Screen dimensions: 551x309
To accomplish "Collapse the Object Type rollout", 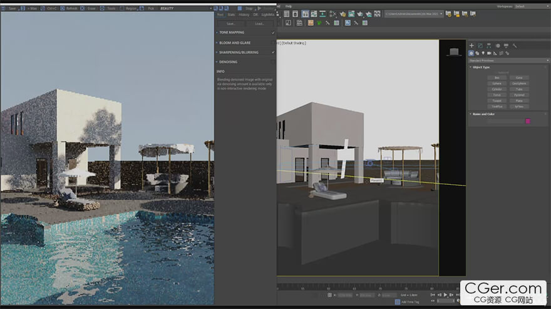I will point(481,67).
